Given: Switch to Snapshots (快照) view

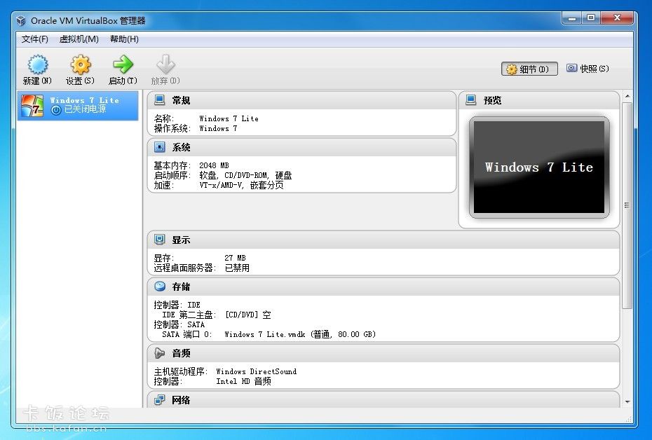Looking at the screenshot, I should [x=588, y=69].
